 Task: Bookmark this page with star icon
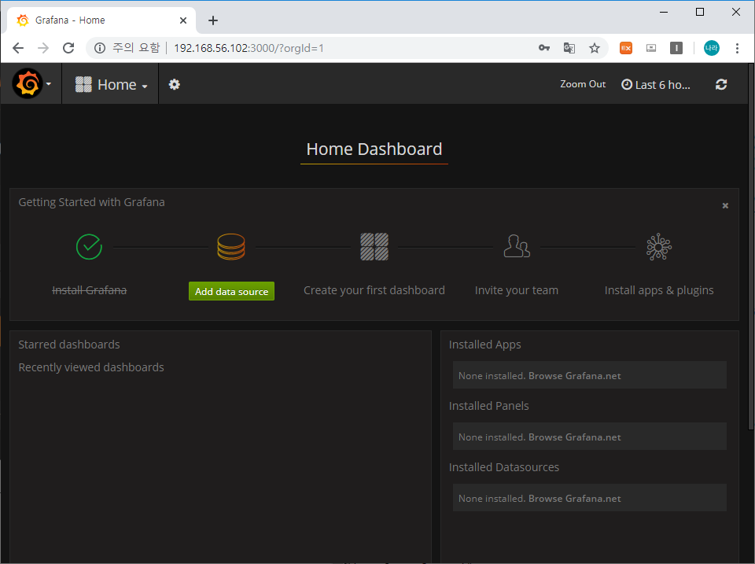[x=595, y=48]
